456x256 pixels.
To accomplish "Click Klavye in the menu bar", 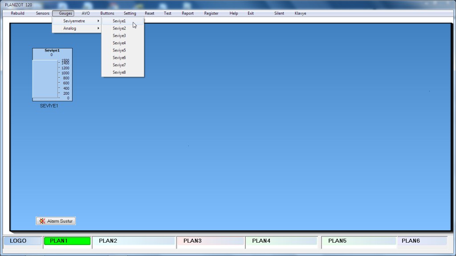I will tap(300, 13).
